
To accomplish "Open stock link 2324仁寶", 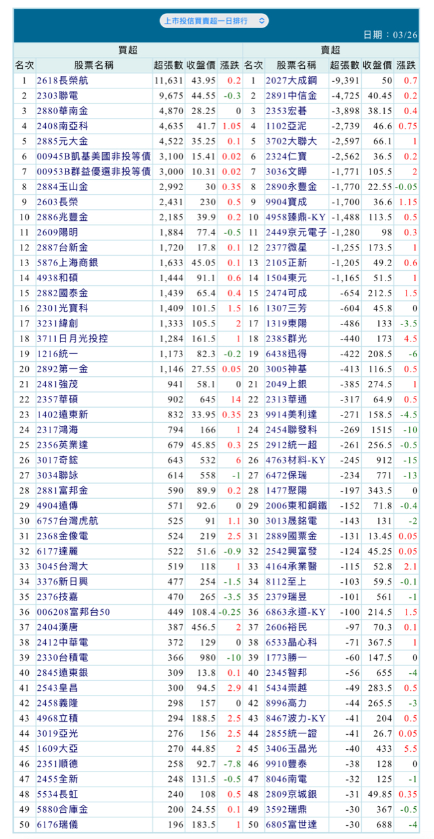I will click(x=285, y=156).
